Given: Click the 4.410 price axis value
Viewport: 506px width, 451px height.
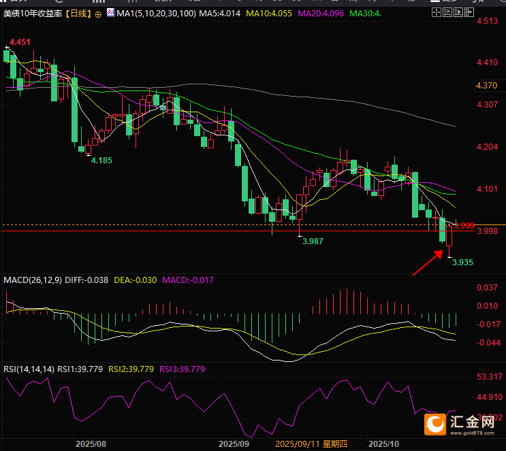Looking at the screenshot, I should click(488, 62).
